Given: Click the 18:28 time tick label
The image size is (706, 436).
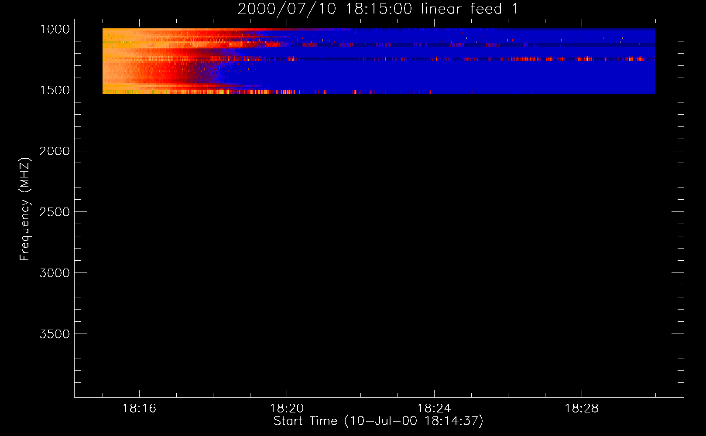Looking at the screenshot, I should tap(582, 409).
